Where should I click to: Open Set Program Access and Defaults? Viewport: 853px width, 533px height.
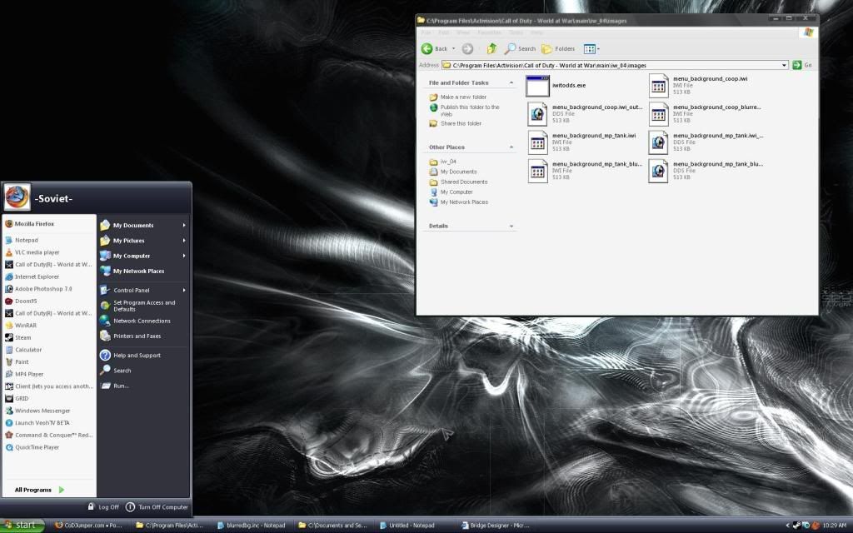[x=143, y=306]
